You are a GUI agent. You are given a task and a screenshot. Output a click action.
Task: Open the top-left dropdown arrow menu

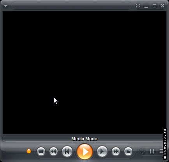5,6
